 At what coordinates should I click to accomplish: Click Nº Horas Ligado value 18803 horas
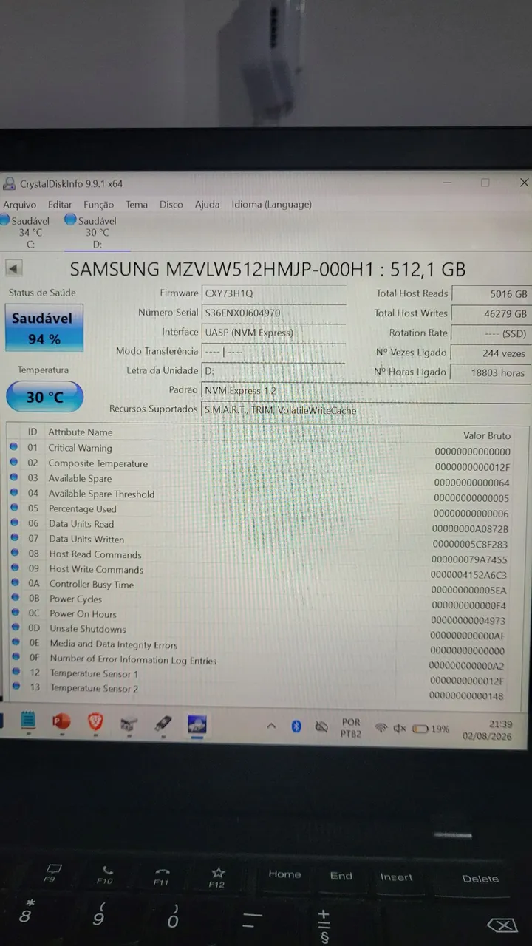tap(491, 373)
